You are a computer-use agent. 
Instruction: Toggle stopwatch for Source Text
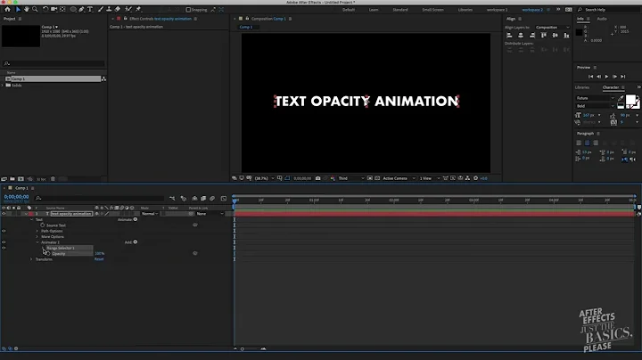43,225
